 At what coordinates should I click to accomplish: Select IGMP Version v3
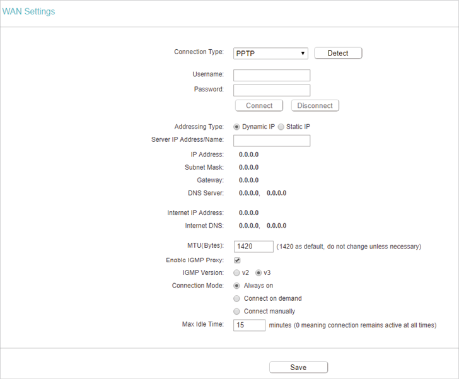(259, 273)
